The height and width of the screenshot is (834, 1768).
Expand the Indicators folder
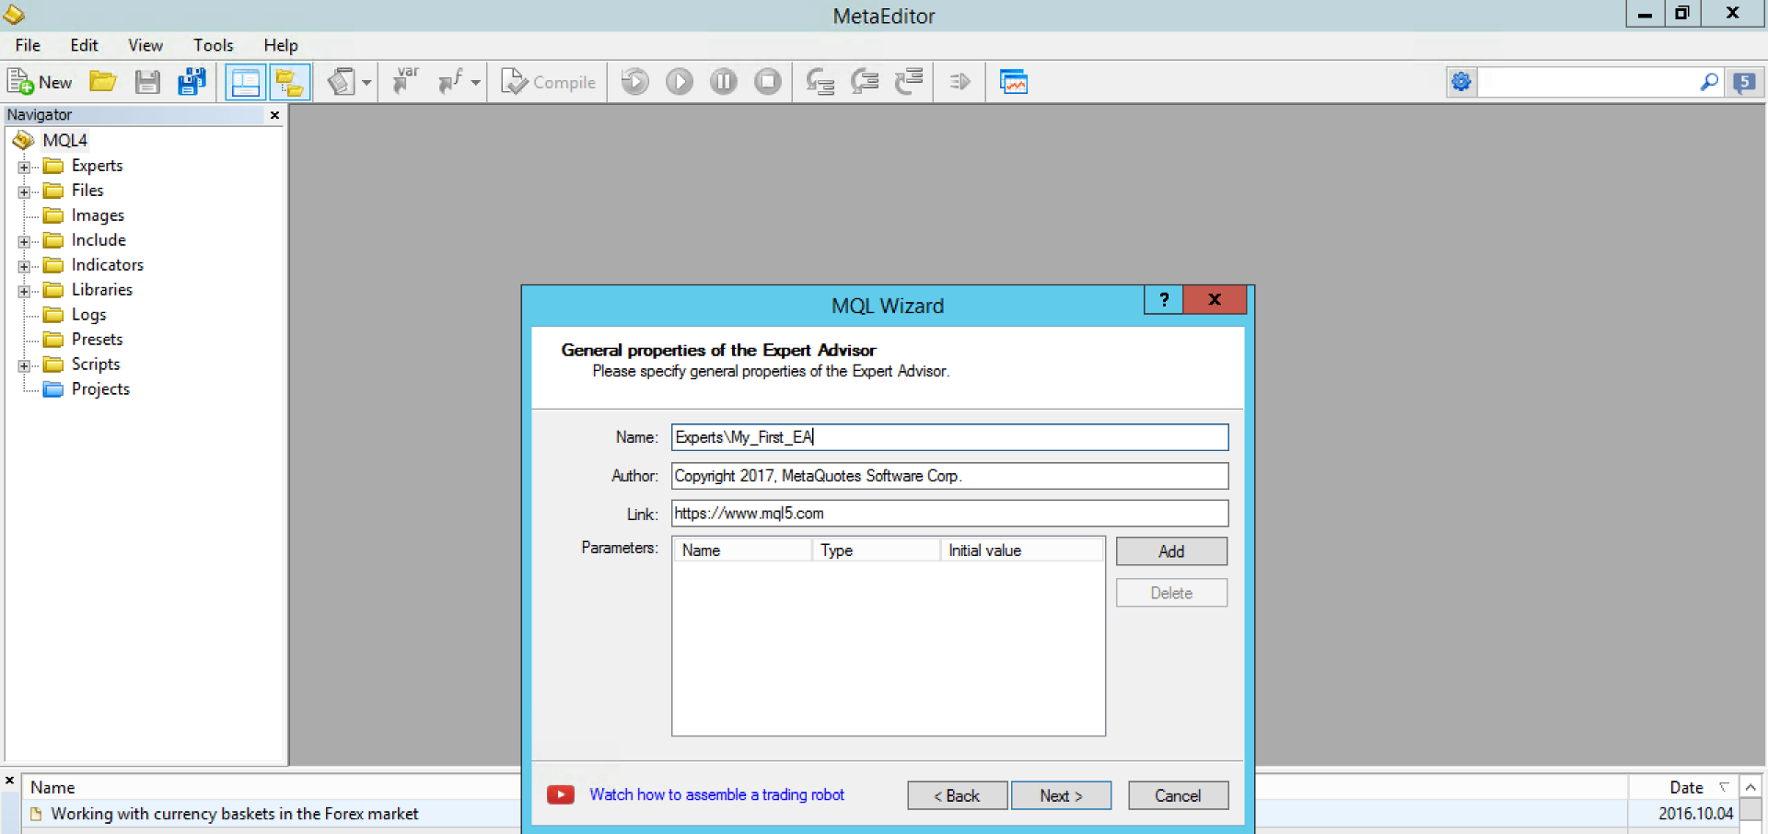coord(24,266)
